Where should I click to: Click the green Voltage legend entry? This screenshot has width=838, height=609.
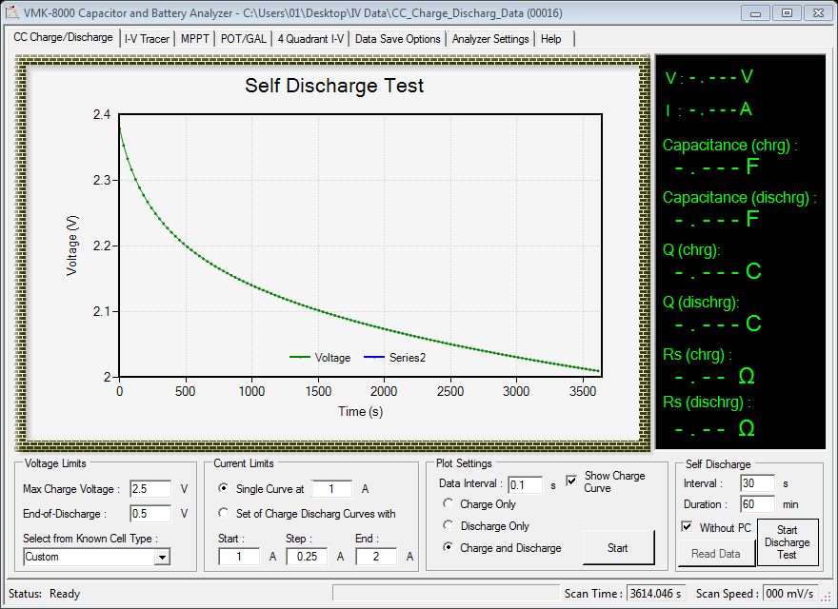point(320,358)
